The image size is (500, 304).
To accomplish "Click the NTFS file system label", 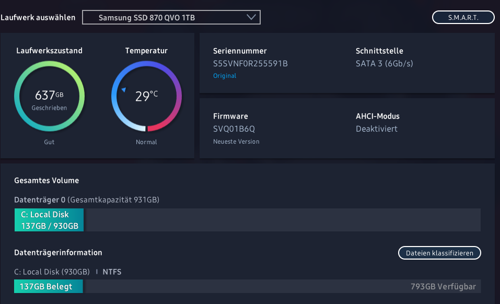I will coord(112,272).
